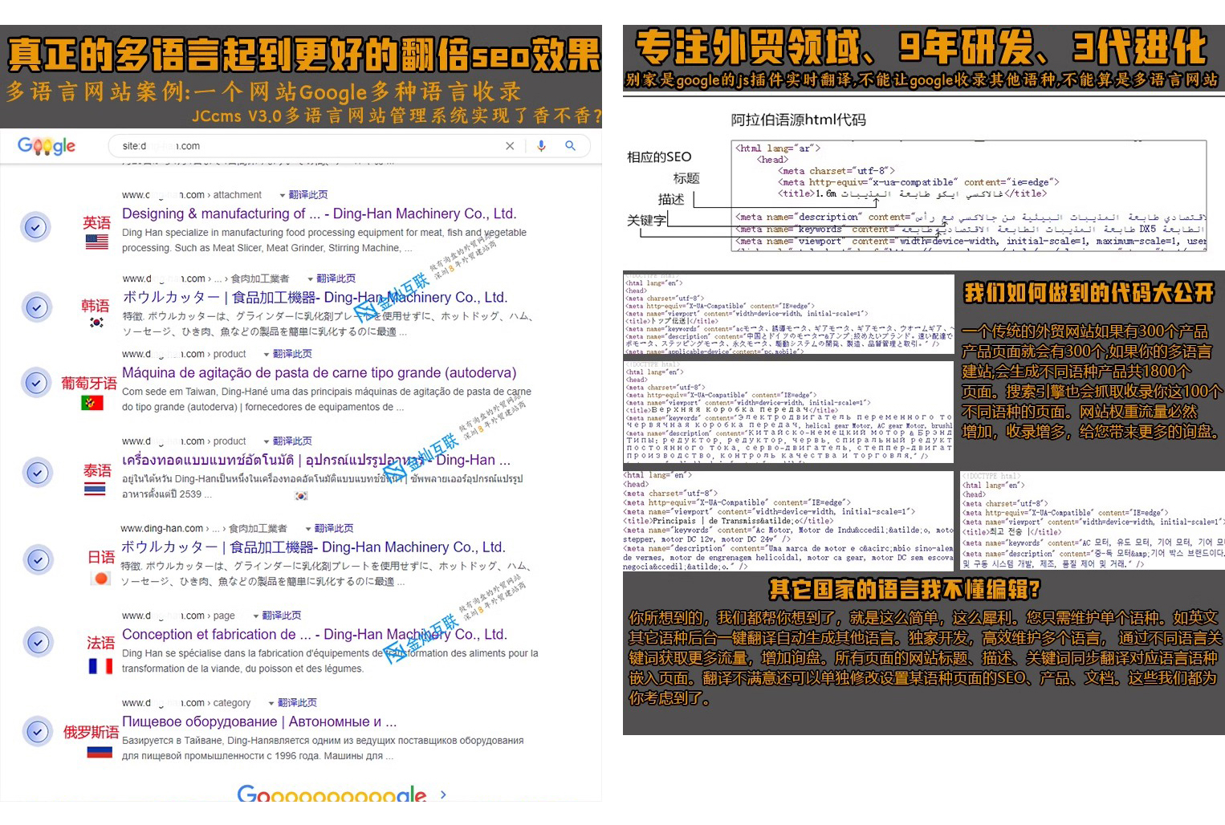
Task: Click snippet 'Базируется в Тайване'
Action: [x=323, y=748]
